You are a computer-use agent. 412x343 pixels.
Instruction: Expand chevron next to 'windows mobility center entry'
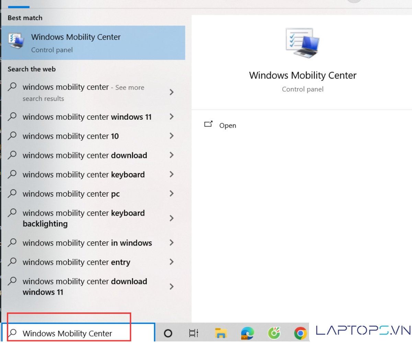coord(172,262)
